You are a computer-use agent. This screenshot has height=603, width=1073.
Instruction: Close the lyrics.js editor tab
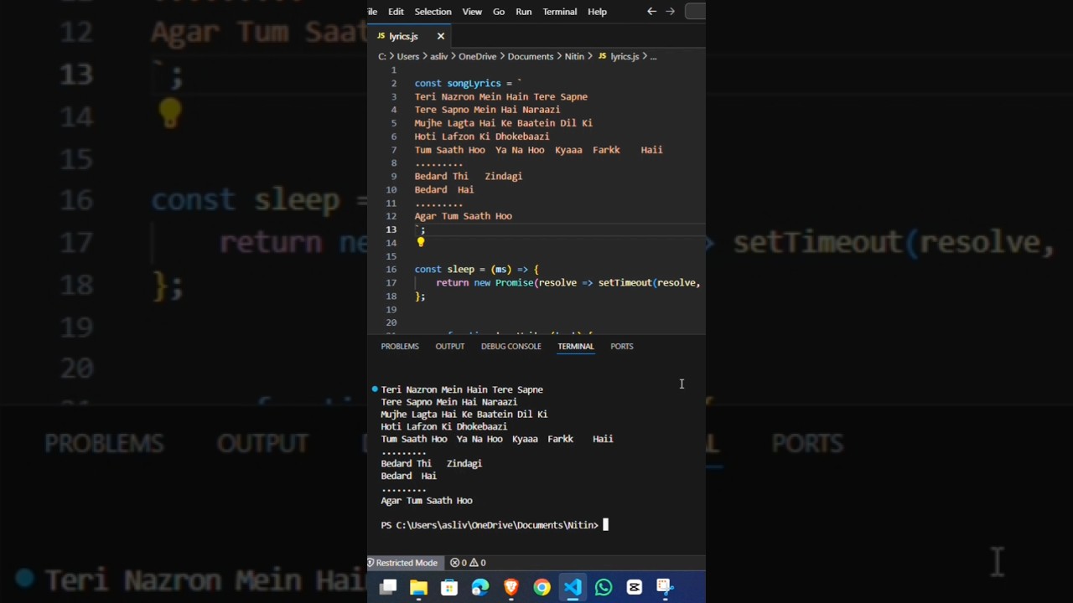click(x=440, y=36)
